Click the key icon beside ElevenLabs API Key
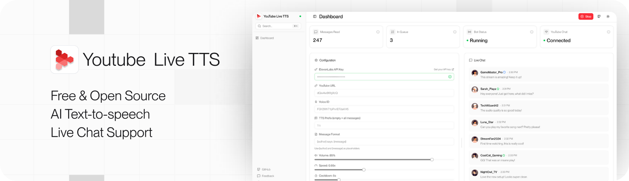 point(316,69)
